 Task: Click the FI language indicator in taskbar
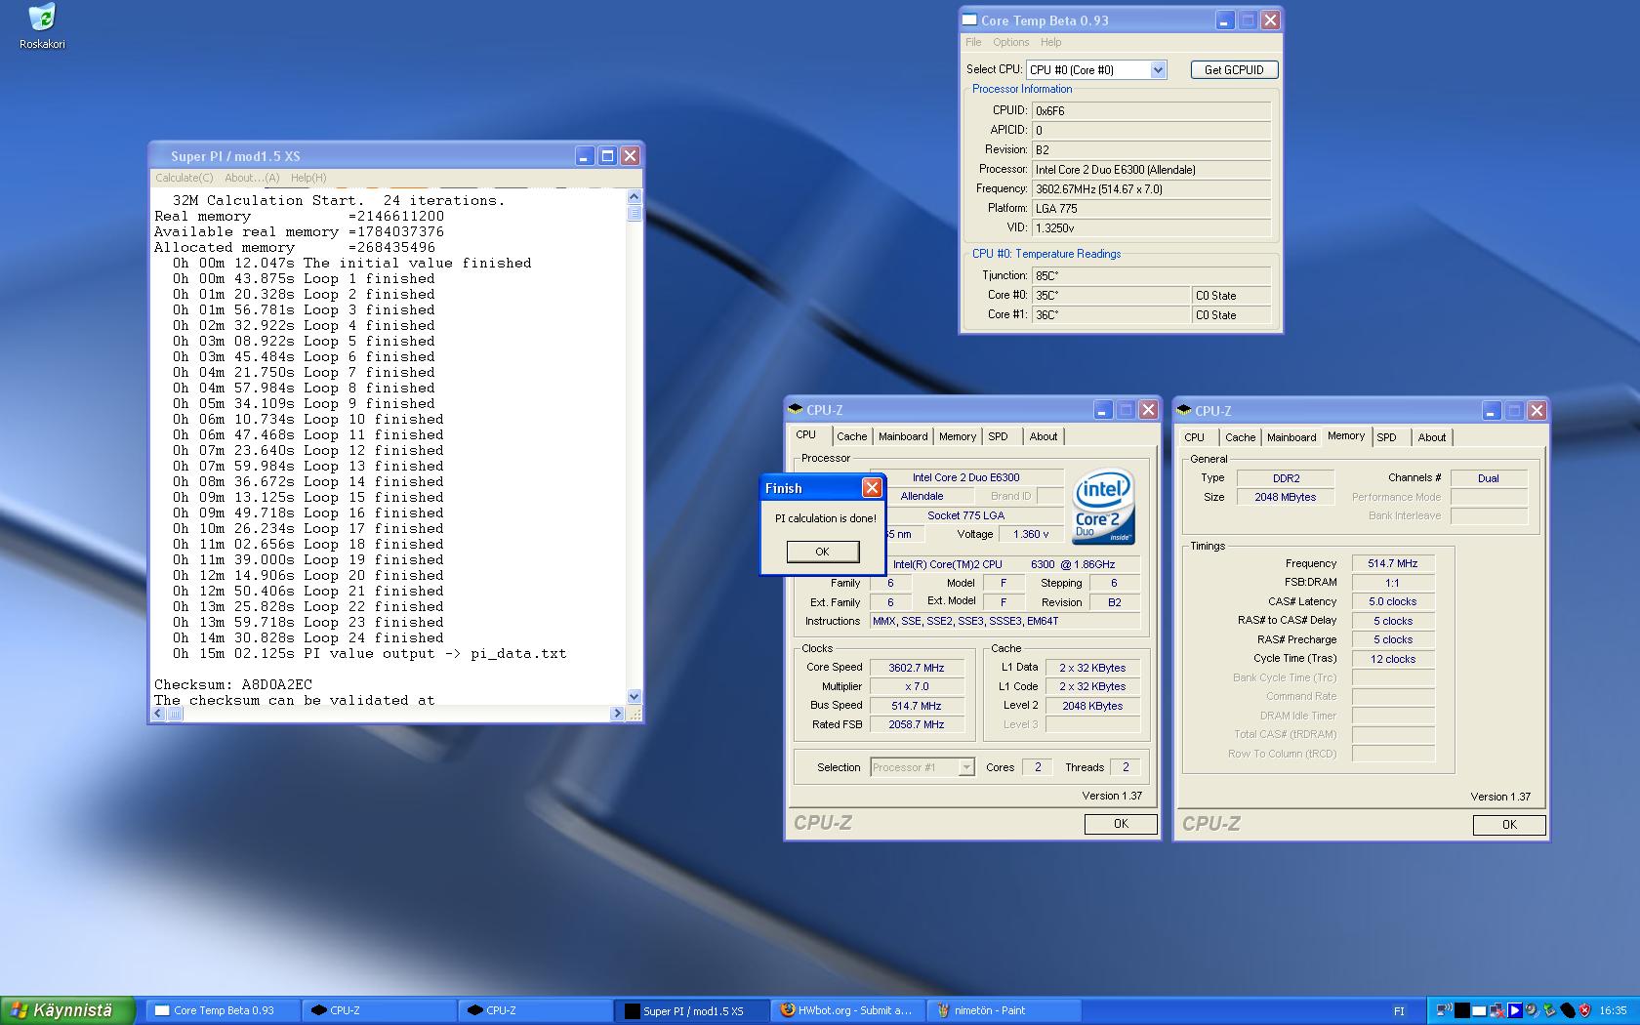click(1399, 1011)
